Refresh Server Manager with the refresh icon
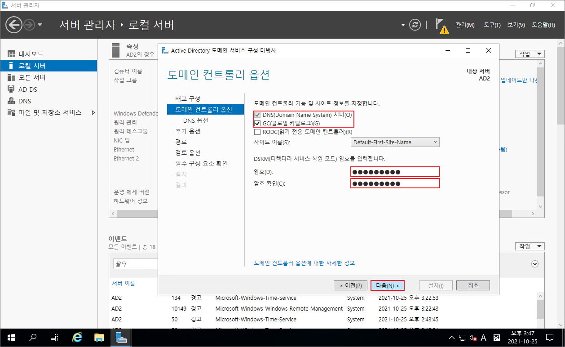This screenshot has height=347, width=565. 415,25
